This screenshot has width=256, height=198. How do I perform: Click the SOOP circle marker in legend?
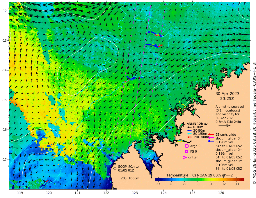(115, 168)
